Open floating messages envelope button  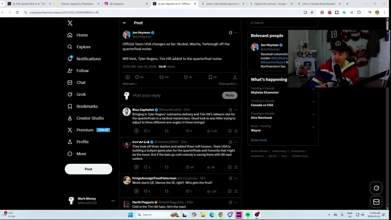coord(376,202)
